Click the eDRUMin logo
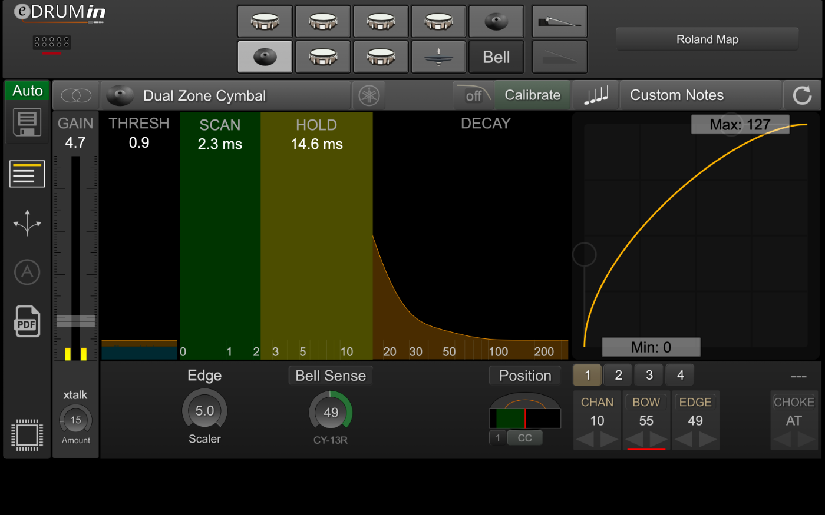The width and height of the screenshot is (825, 515). (60, 13)
